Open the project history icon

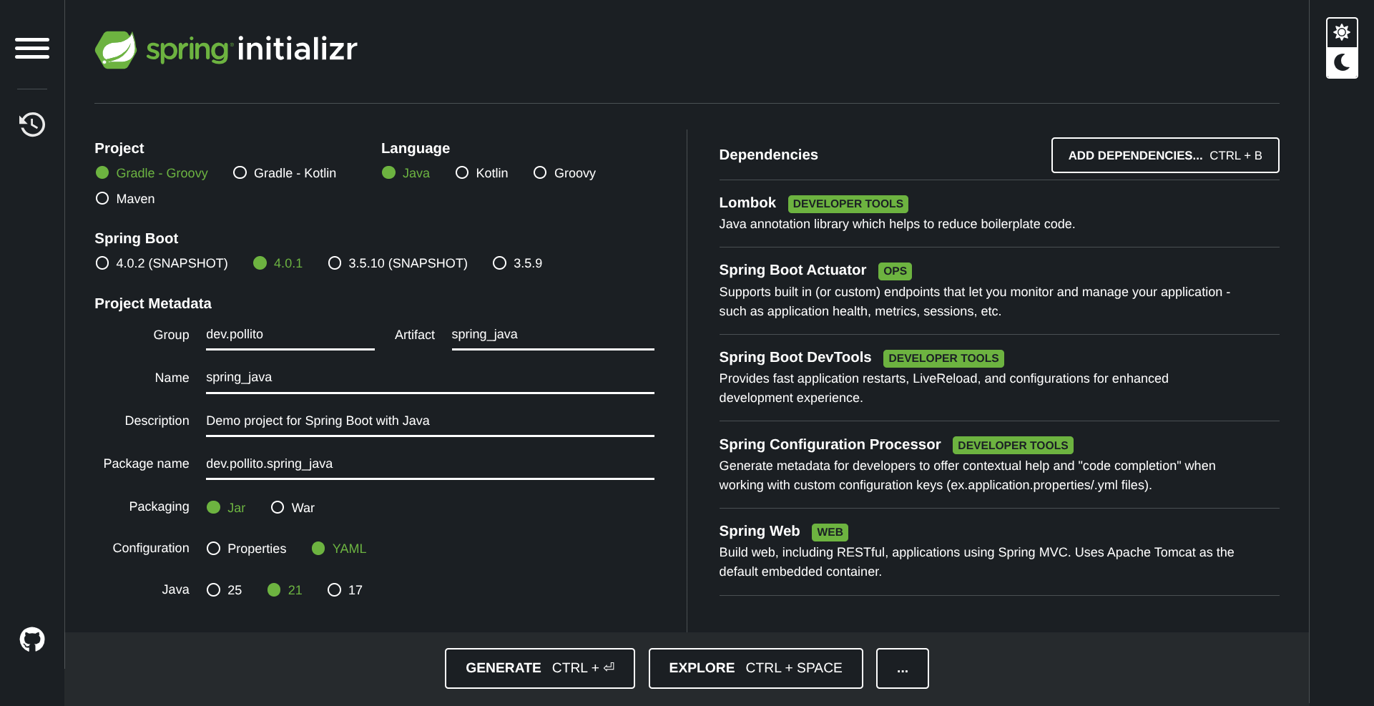(x=32, y=124)
